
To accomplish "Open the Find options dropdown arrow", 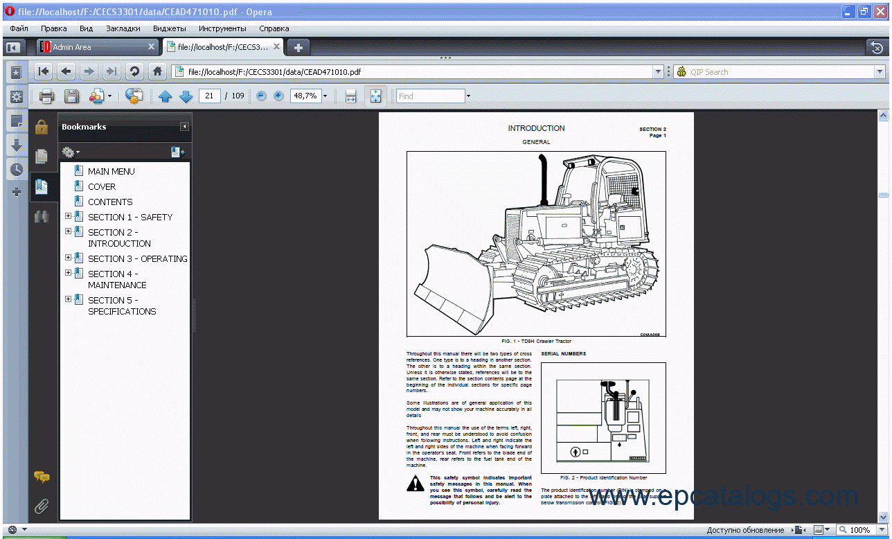I will 468,96.
